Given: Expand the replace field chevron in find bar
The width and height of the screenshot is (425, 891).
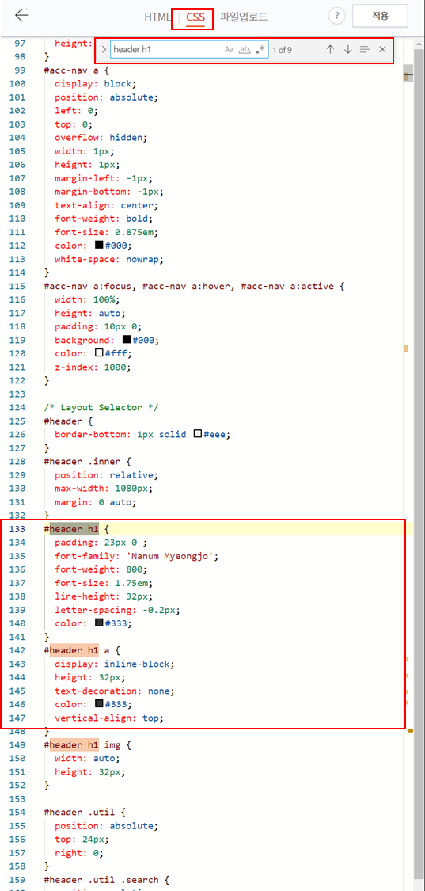Looking at the screenshot, I should (x=104, y=49).
